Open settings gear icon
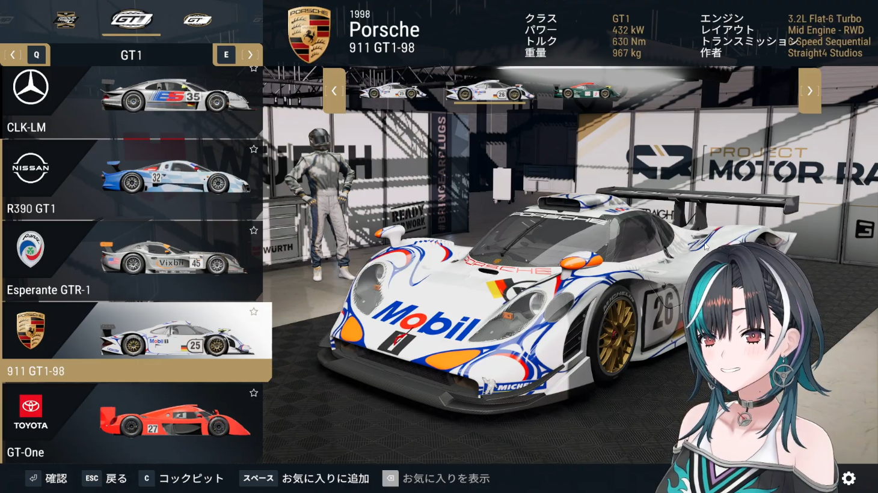878x493 pixels. (x=849, y=479)
